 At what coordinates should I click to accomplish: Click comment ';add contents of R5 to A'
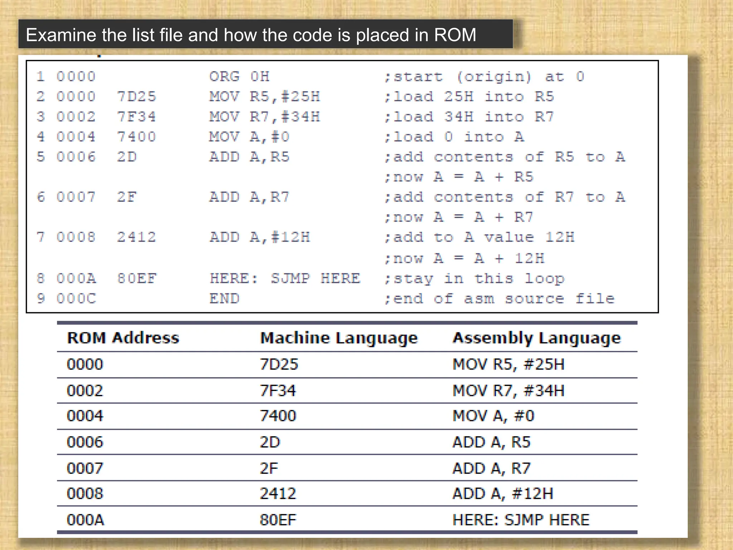click(x=505, y=157)
